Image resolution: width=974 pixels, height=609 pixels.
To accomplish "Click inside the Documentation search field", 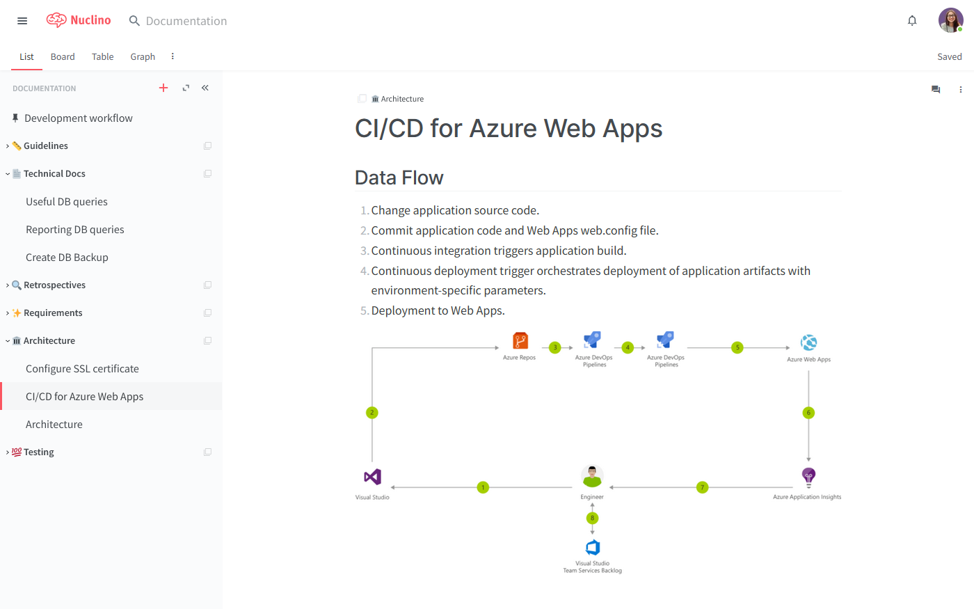I will tap(186, 21).
